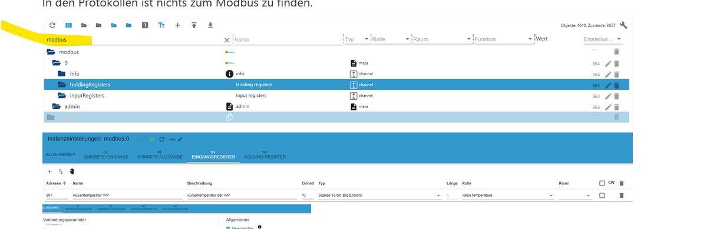The height and width of the screenshot is (229, 713).
Task: Click the upload objects arrow icon
Action: (x=194, y=25)
